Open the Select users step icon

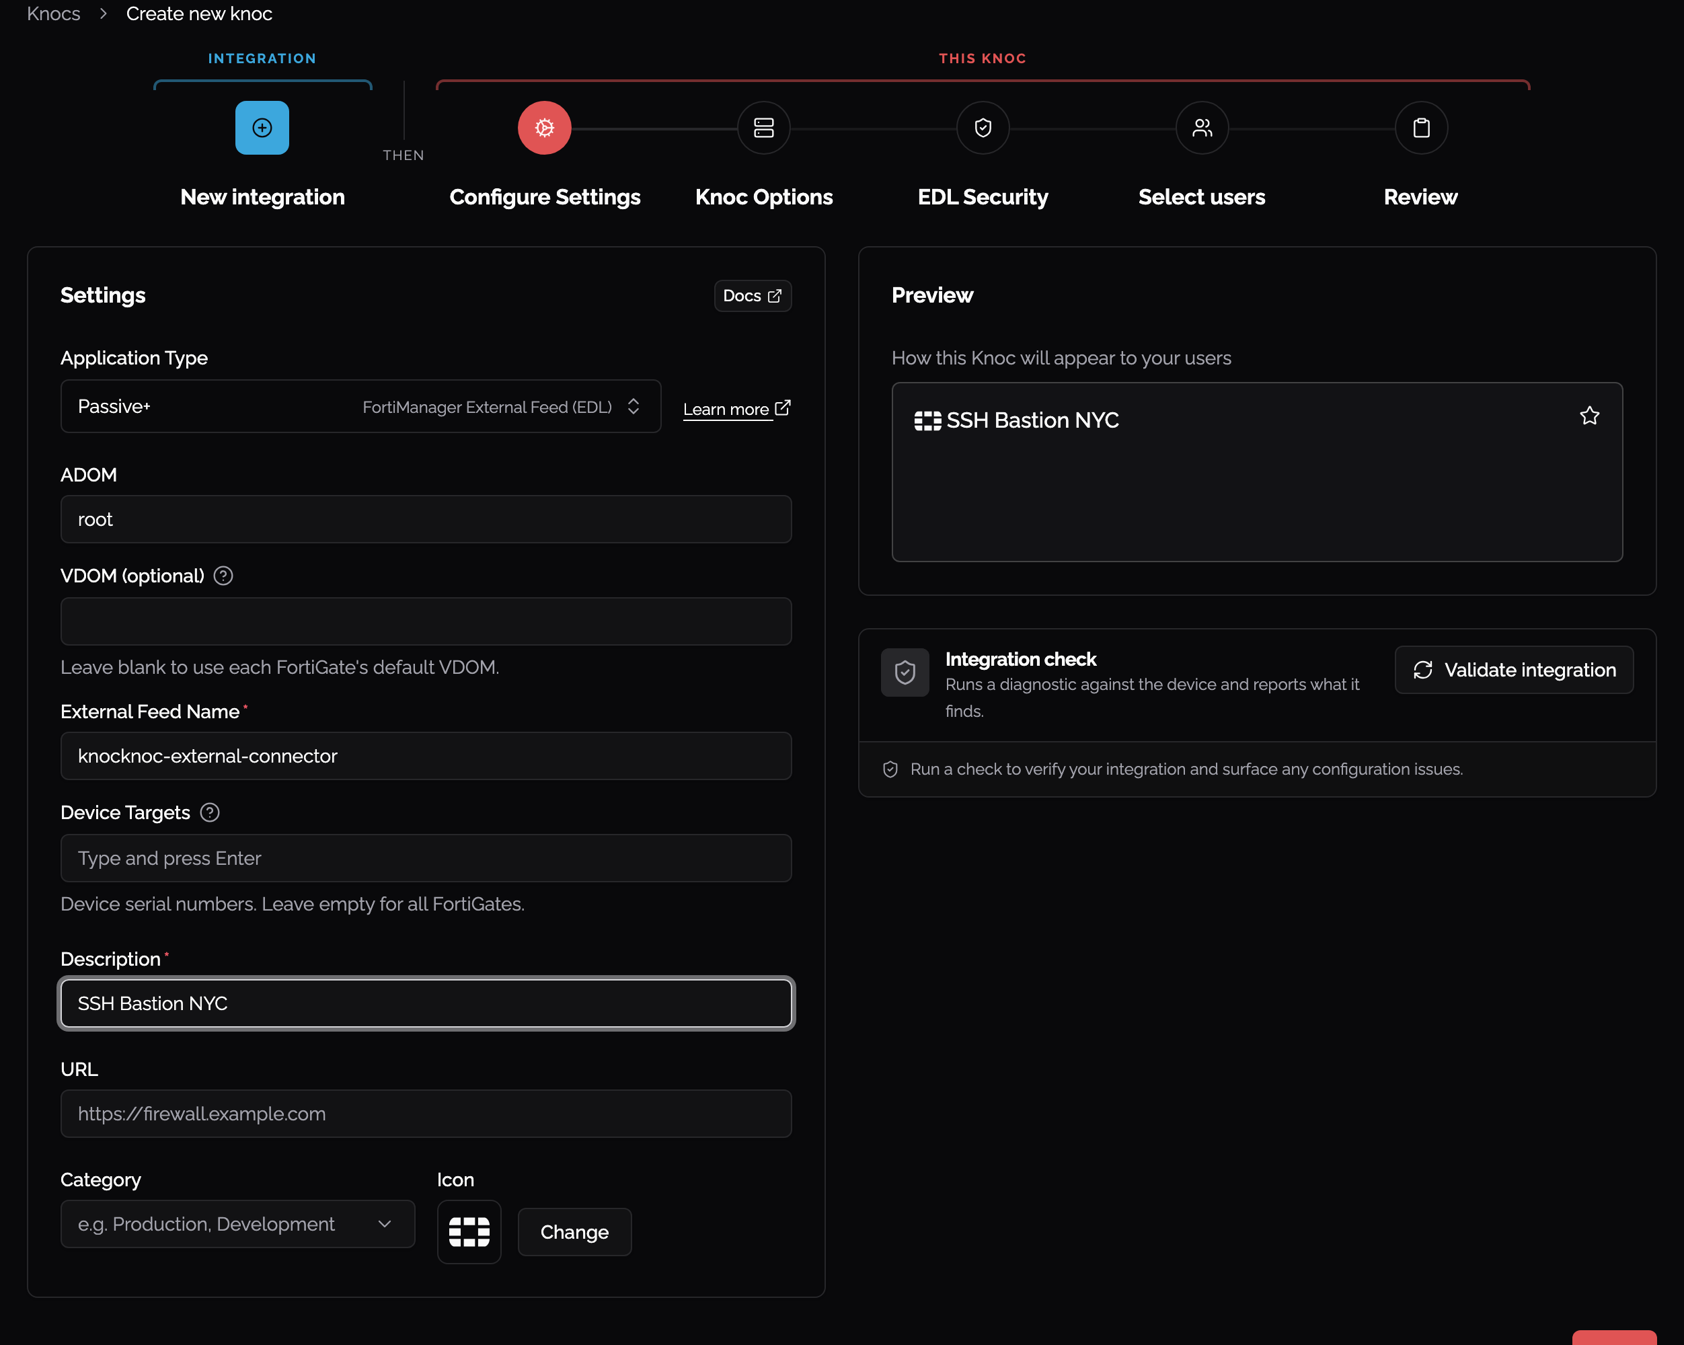coord(1202,127)
